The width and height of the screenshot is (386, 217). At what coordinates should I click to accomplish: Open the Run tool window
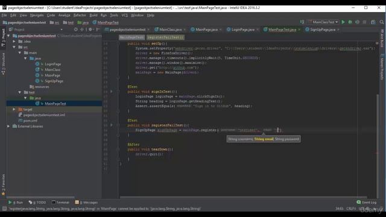[x=16, y=203]
